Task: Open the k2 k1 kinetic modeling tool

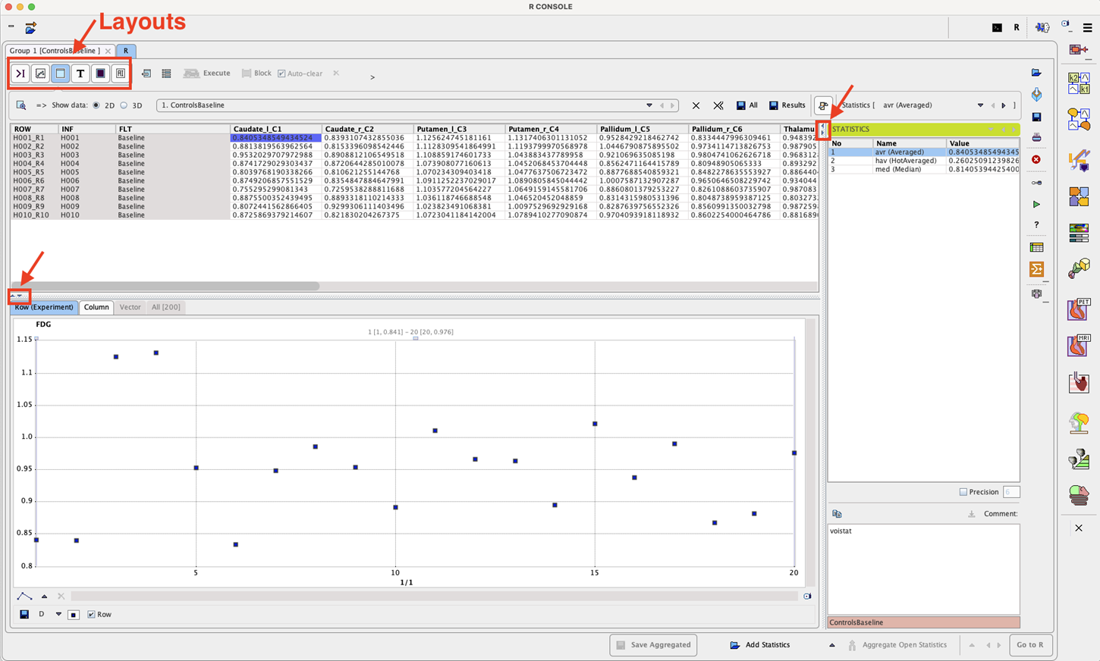Action: [x=1079, y=83]
